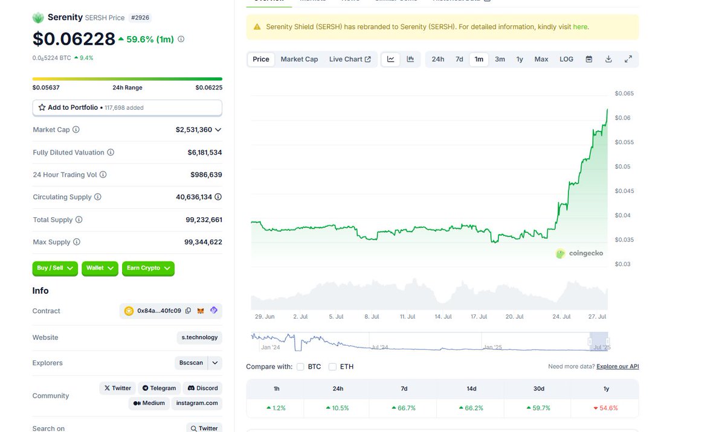Open Medium community link

(x=149, y=403)
